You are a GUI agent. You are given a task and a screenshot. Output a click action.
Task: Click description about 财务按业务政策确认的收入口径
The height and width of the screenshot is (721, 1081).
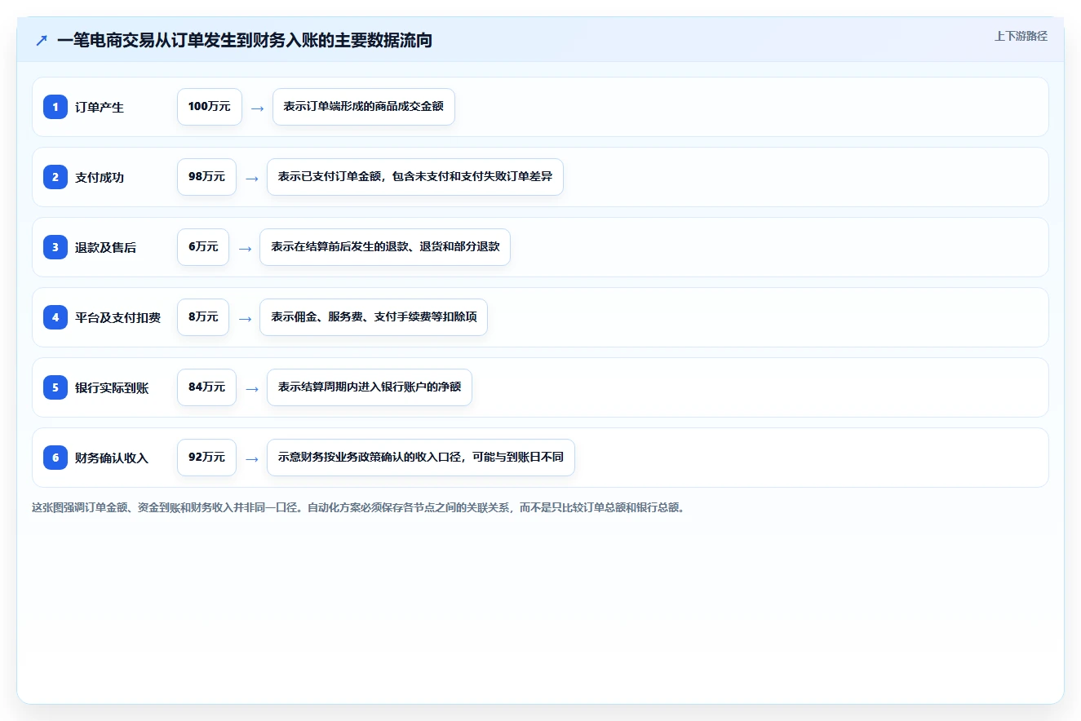tap(421, 458)
